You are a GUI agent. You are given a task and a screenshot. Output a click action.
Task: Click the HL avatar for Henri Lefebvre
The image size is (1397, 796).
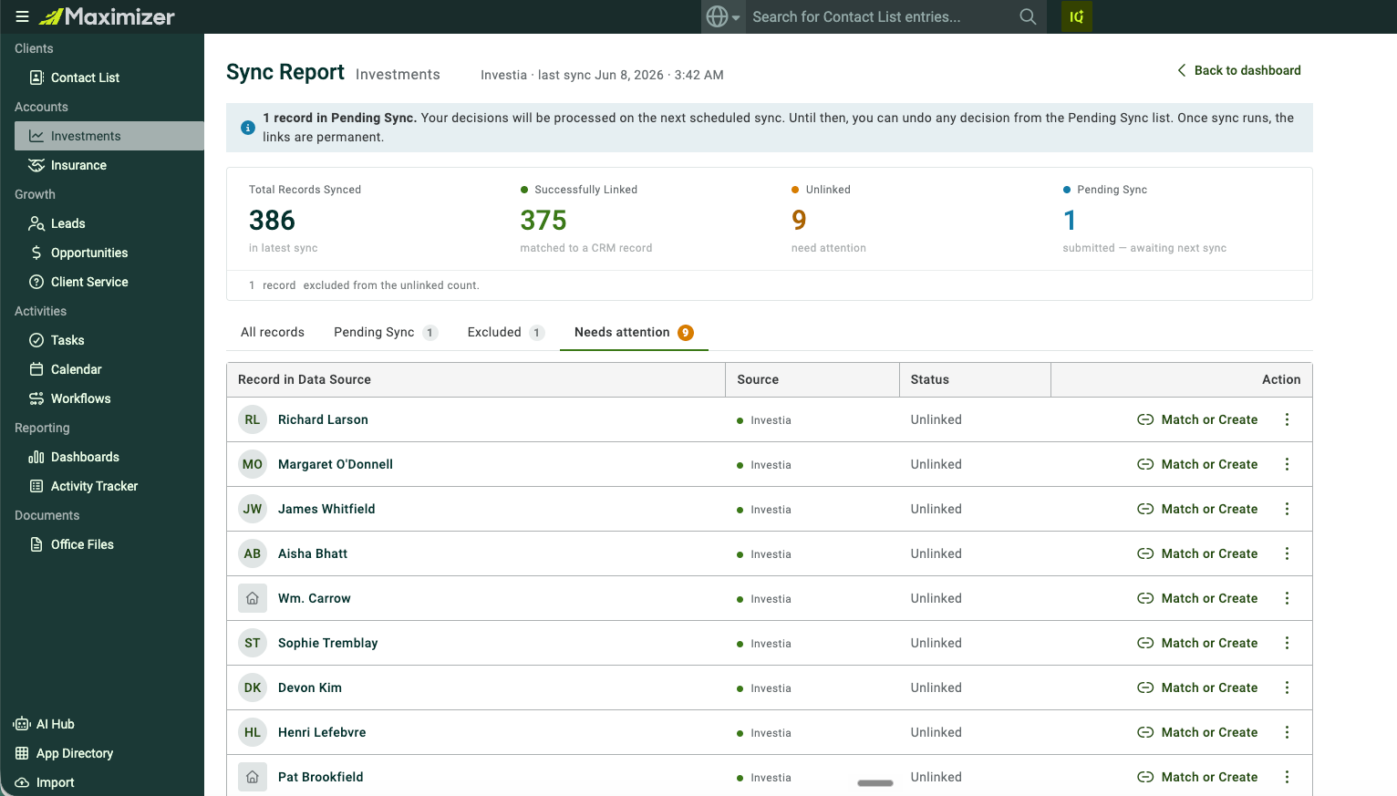253,732
